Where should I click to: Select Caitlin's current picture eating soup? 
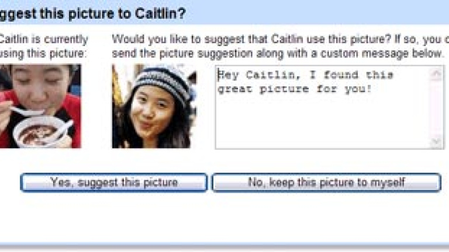(41, 106)
